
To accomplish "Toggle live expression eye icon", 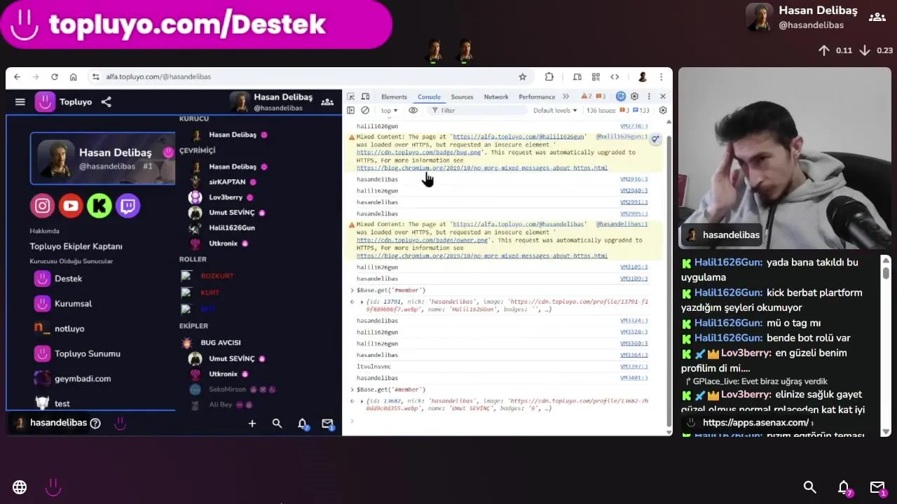I will 413,111.
